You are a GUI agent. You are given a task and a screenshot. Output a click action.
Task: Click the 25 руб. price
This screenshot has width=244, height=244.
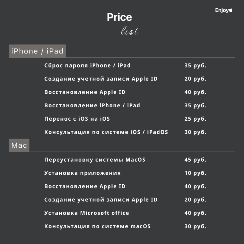(x=195, y=119)
